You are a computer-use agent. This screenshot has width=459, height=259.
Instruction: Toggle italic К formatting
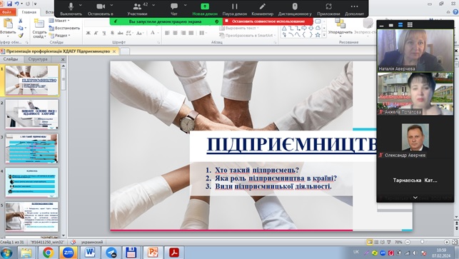[96, 33]
